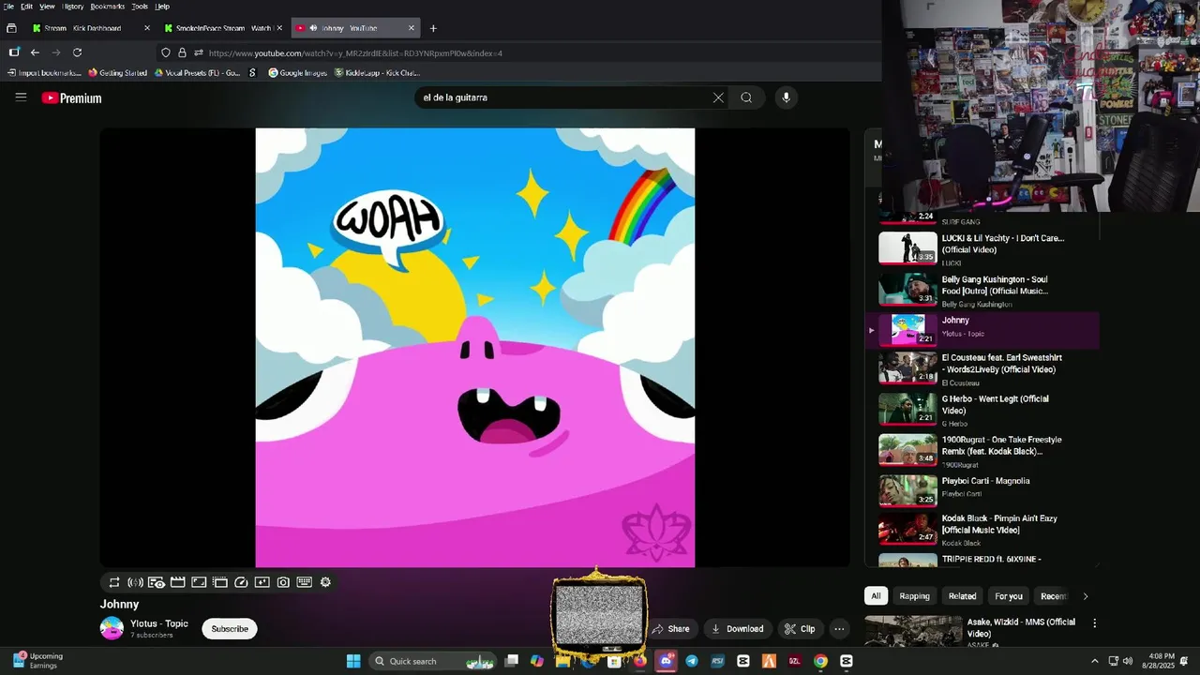Viewport: 1200px width, 675px height.
Task: Select the All filter chip
Action: (876, 596)
